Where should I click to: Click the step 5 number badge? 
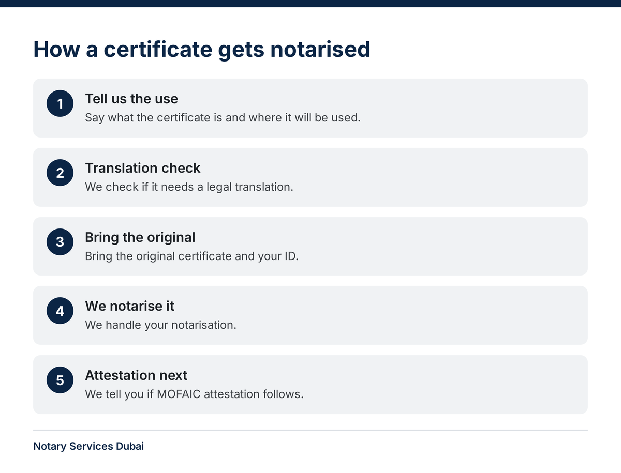(60, 380)
